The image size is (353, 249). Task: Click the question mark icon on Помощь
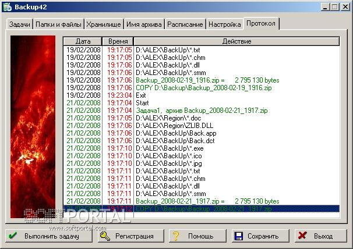tap(176, 236)
